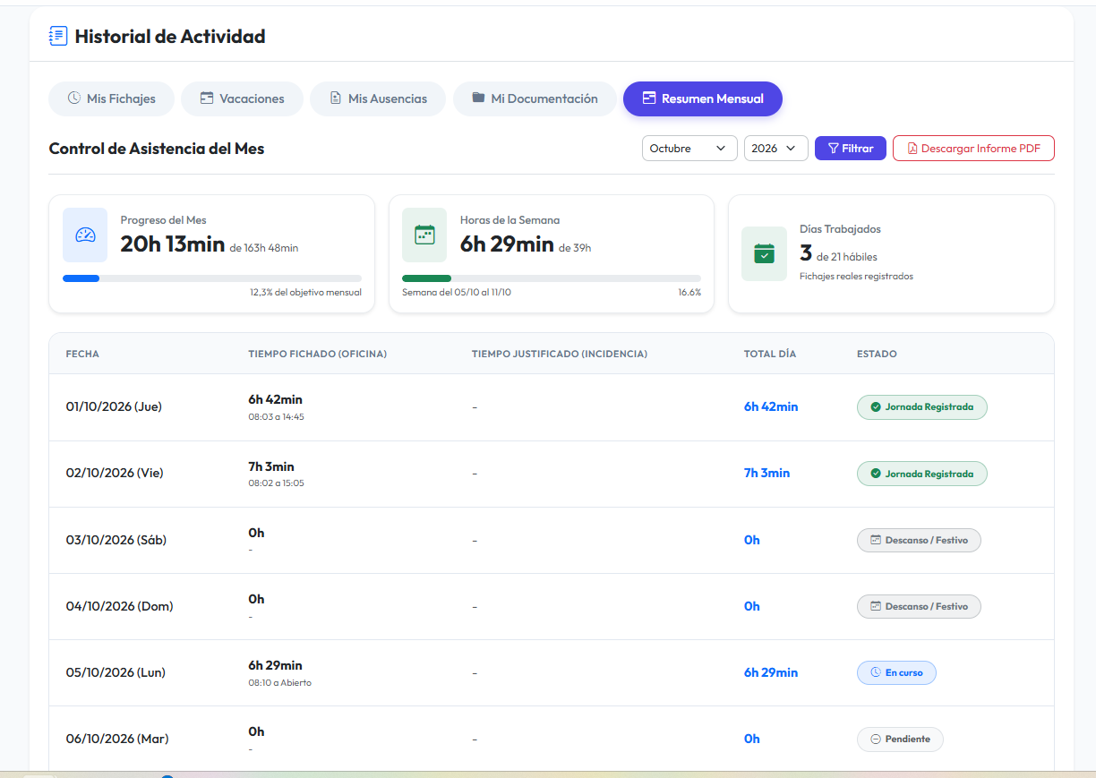Open the Vacaciones tab
The image size is (1096, 778).
242,98
